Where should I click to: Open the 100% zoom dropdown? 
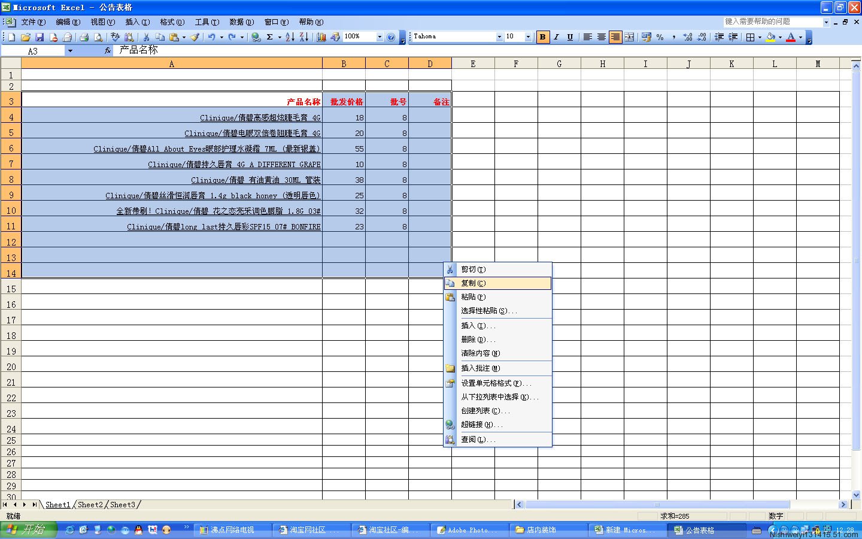point(380,37)
